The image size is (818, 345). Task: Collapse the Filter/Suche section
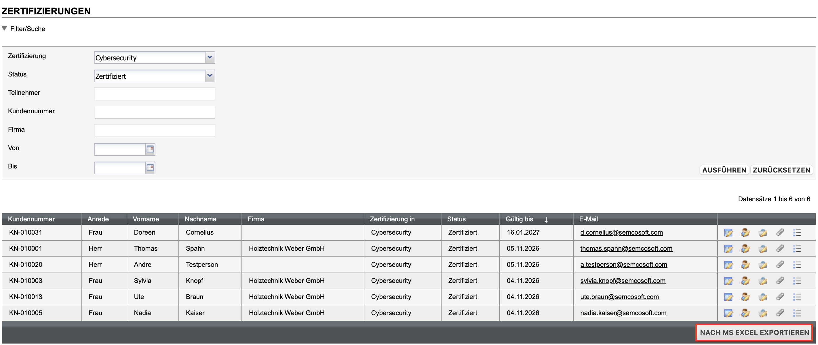click(x=4, y=28)
